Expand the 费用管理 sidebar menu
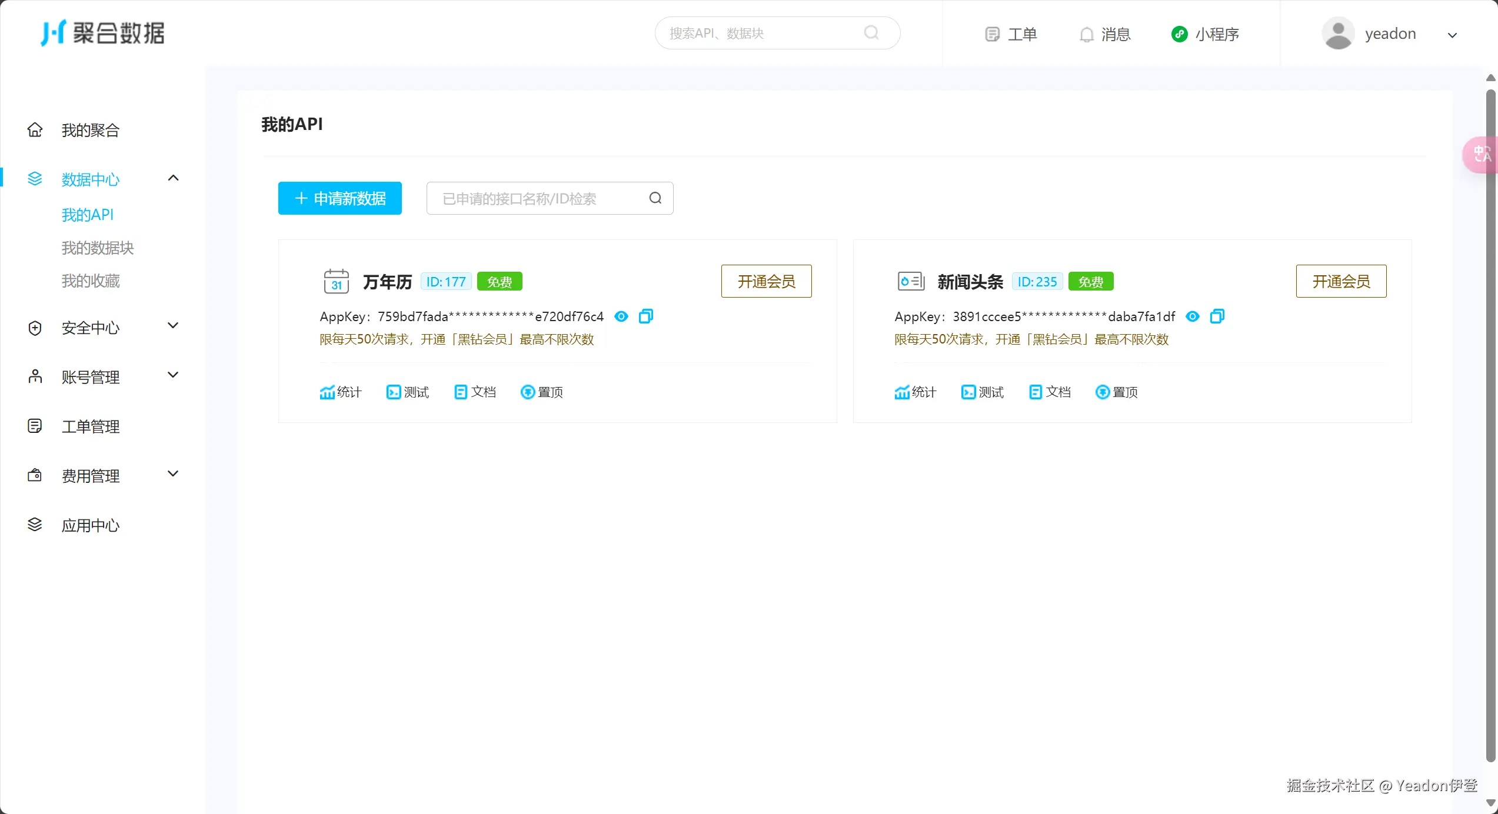The image size is (1498, 814). 173,475
